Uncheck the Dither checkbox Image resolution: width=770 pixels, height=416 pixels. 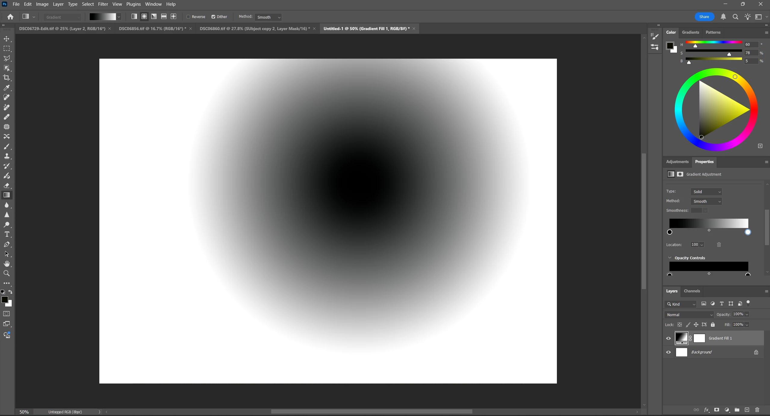coord(213,17)
